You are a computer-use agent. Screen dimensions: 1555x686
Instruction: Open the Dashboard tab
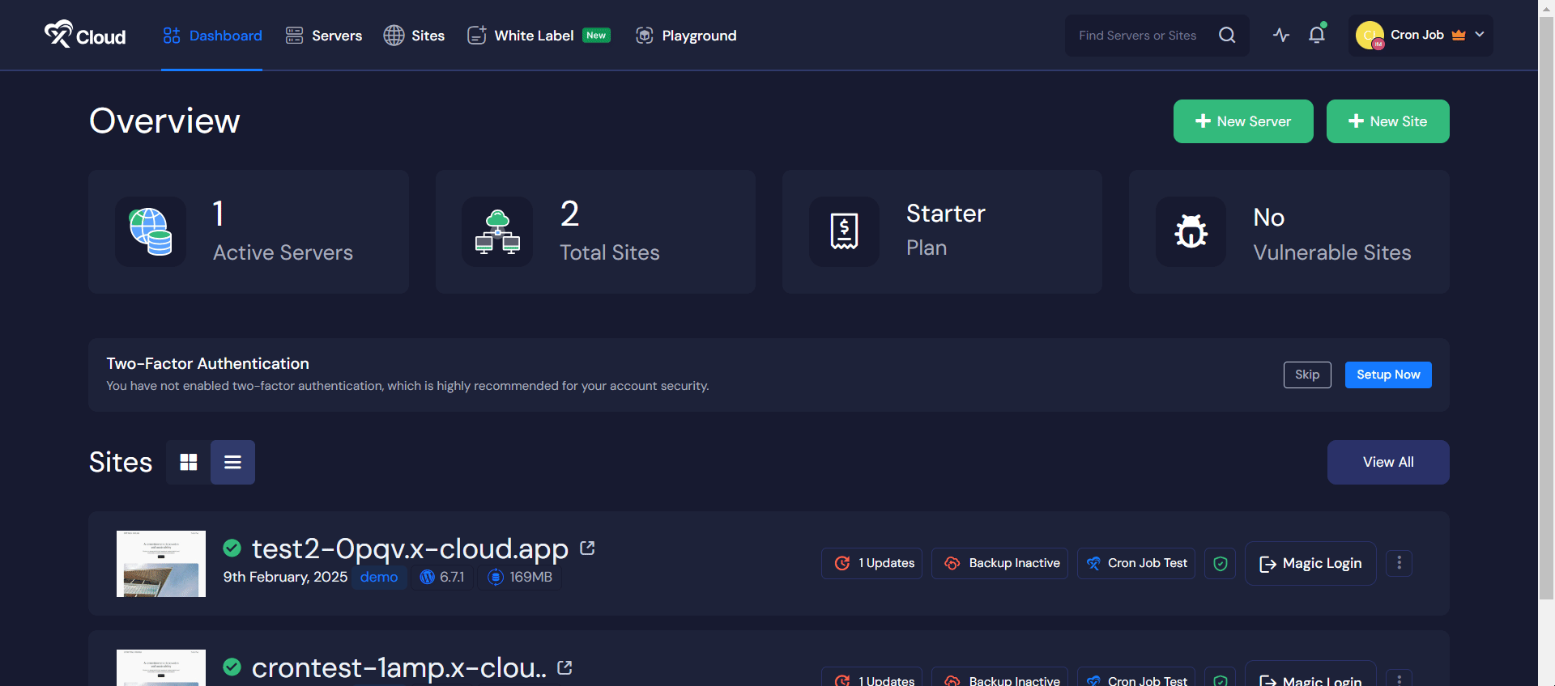(212, 36)
